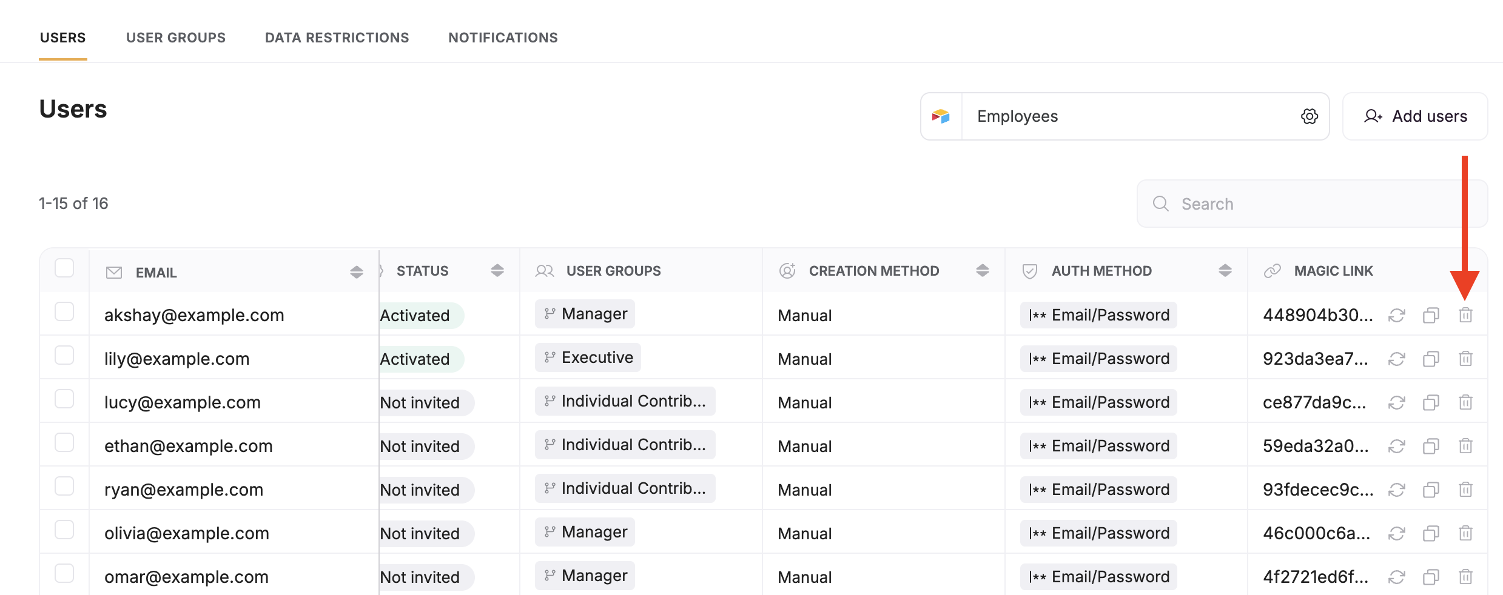
Task: Click the Executive group tag for lily
Action: pos(588,357)
